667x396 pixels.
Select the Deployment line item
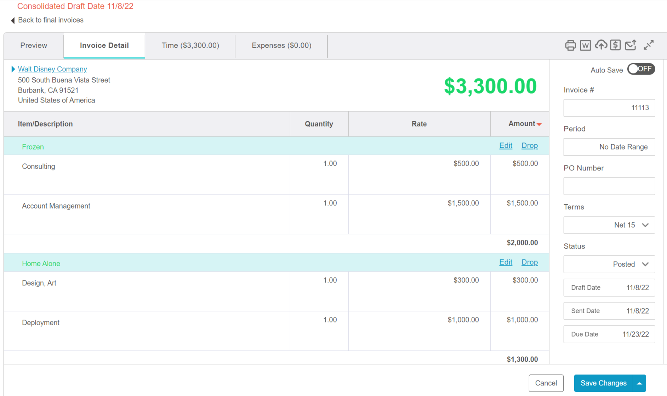pyautogui.click(x=41, y=323)
